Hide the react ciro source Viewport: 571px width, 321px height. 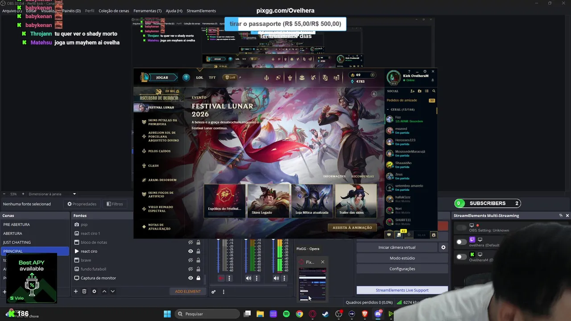[x=190, y=251]
